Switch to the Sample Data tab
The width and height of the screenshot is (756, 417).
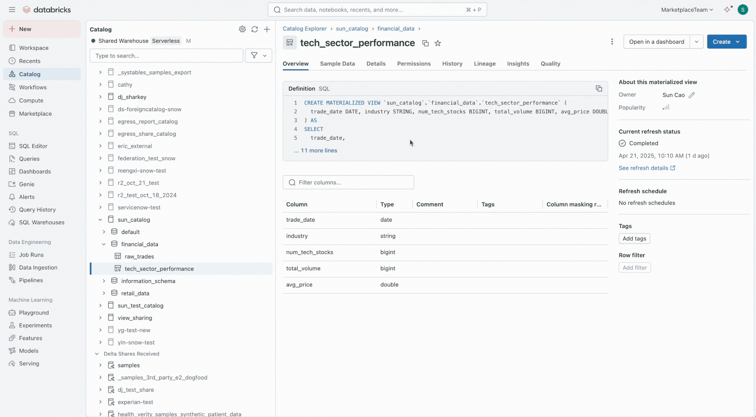(337, 64)
